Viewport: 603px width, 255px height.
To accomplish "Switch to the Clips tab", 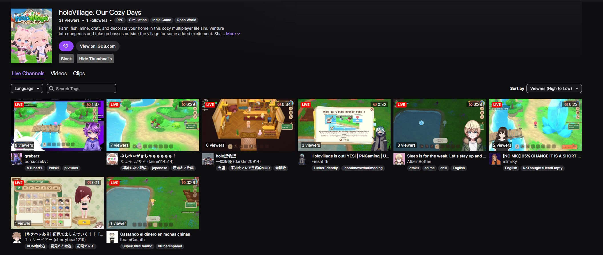I will click(x=79, y=74).
